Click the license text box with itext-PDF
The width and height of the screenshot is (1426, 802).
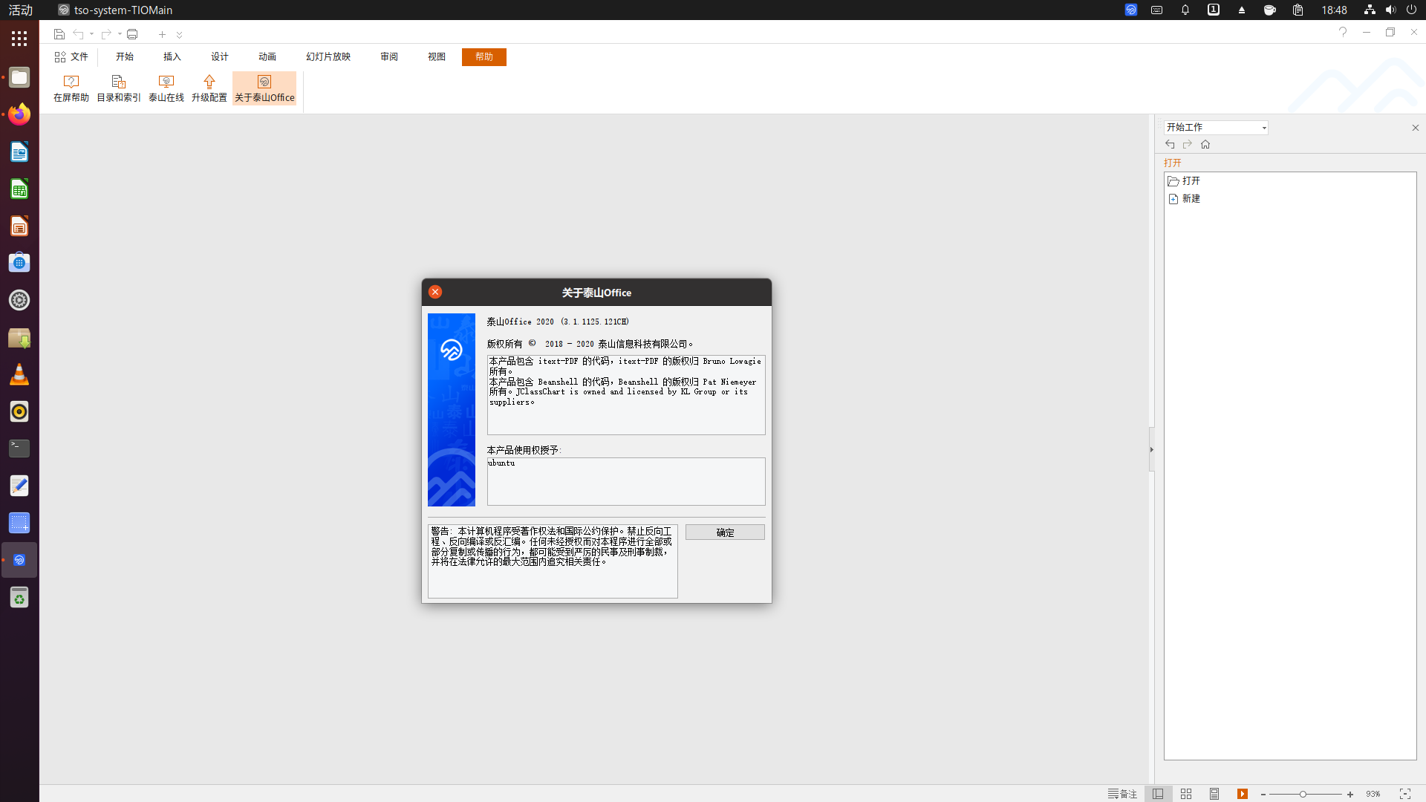pos(626,395)
